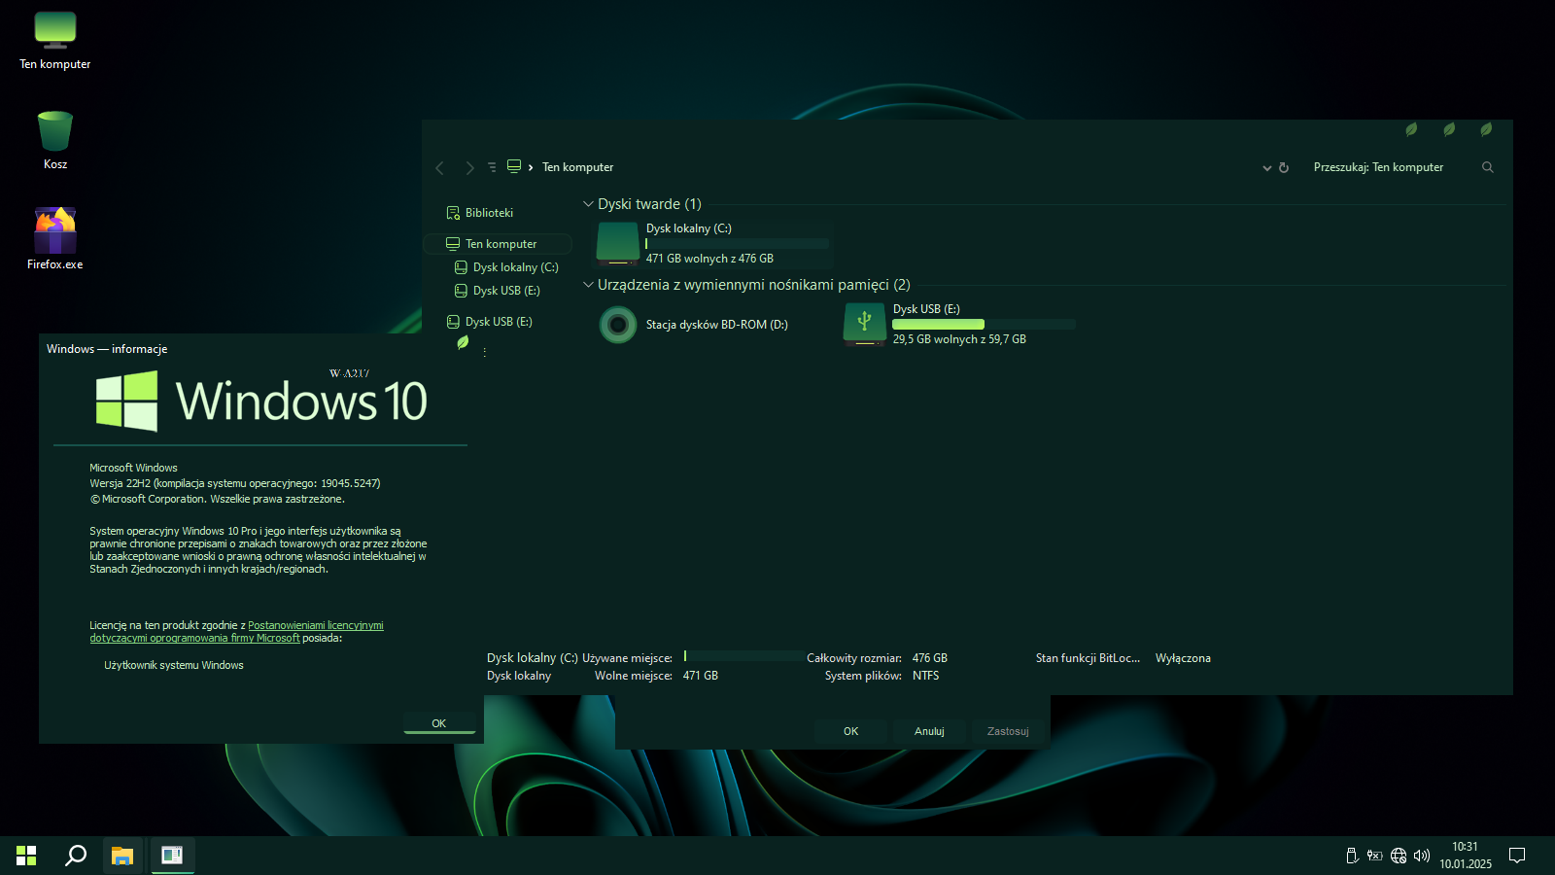
Task: Click the taskbar search icon
Action: (x=75, y=856)
